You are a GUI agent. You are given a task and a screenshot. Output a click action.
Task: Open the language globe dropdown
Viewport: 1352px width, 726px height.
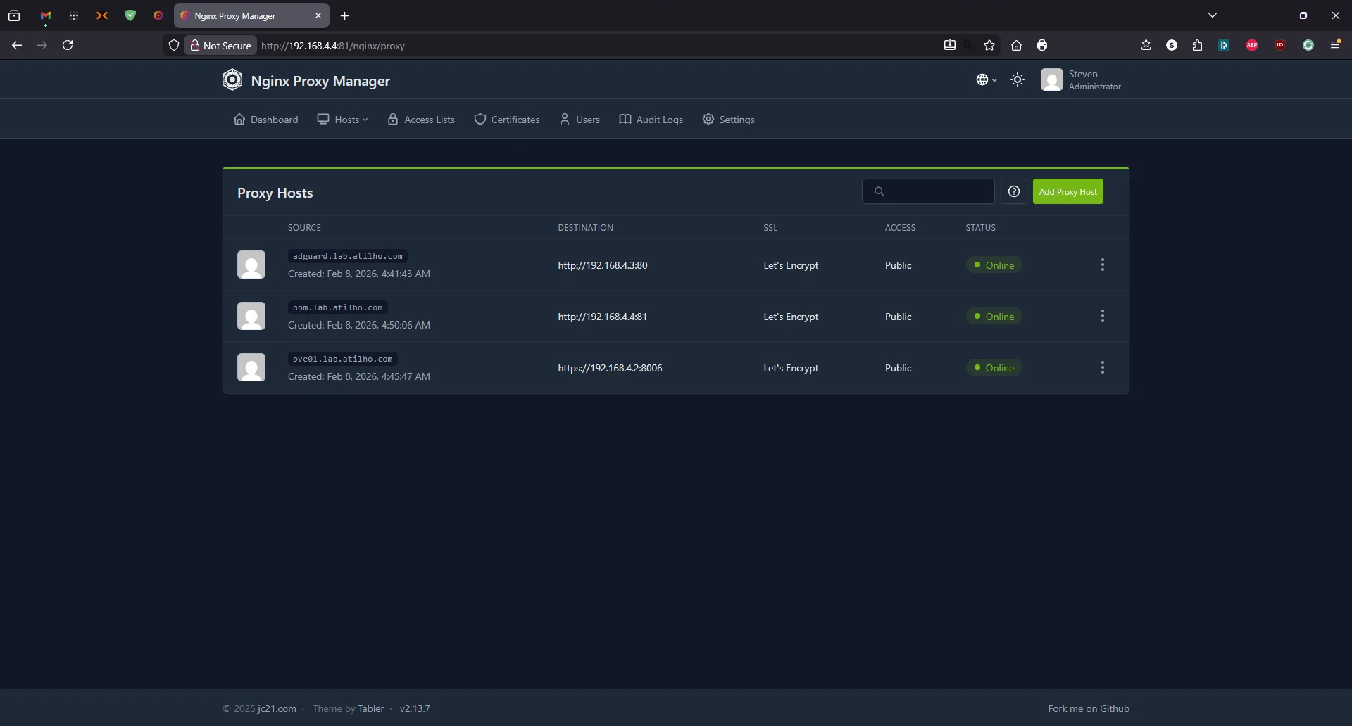click(x=986, y=80)
